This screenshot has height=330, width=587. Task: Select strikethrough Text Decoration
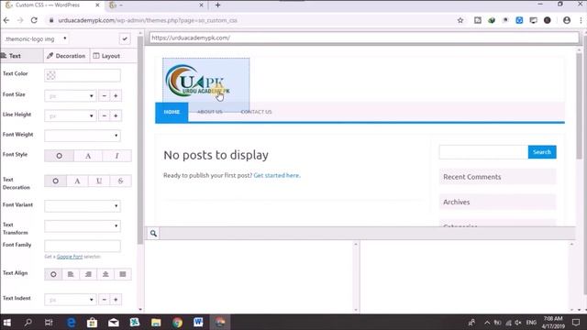tap(120, 181)
